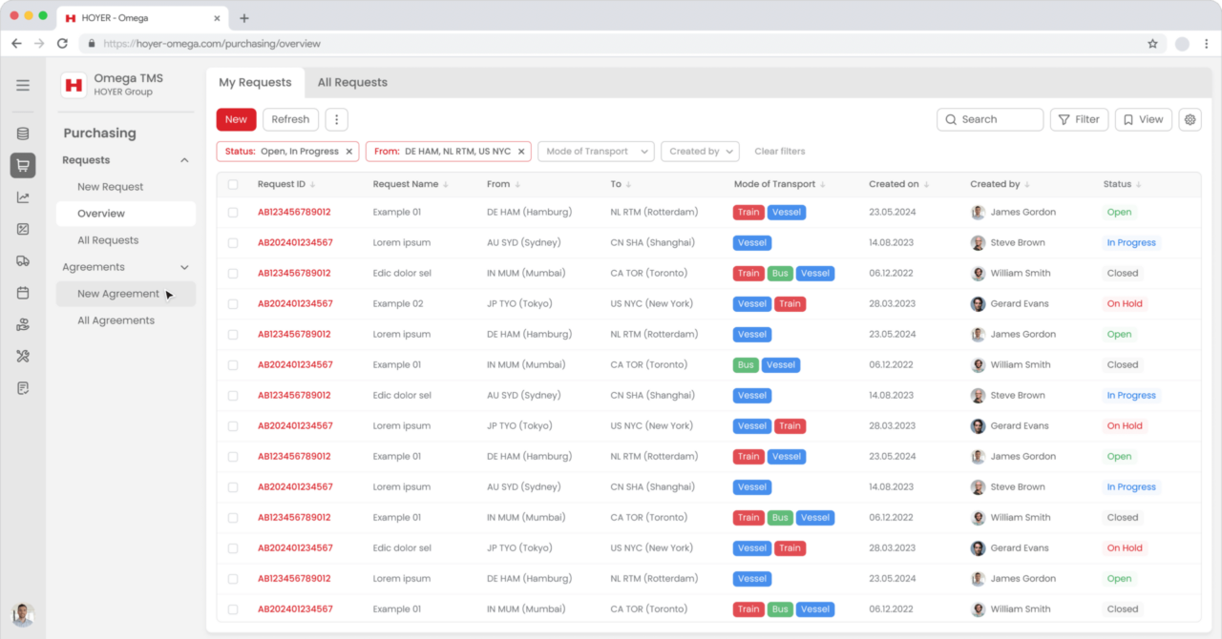
Task: Open the calendar icon in sidebar
Action: [x=23, y=293]
